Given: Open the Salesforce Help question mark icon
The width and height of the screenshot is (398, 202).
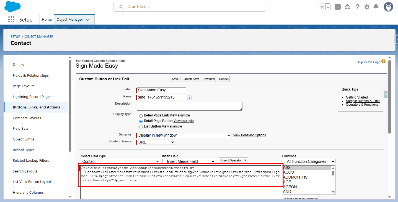Looking at the screenshot, I should (358, 7).
